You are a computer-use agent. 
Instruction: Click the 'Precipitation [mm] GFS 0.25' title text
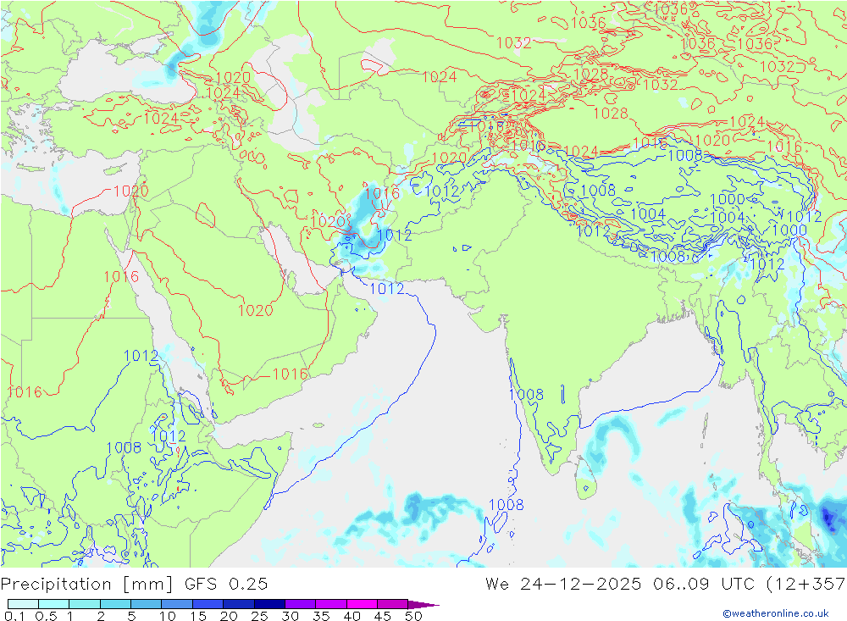(x=134, y=585)
